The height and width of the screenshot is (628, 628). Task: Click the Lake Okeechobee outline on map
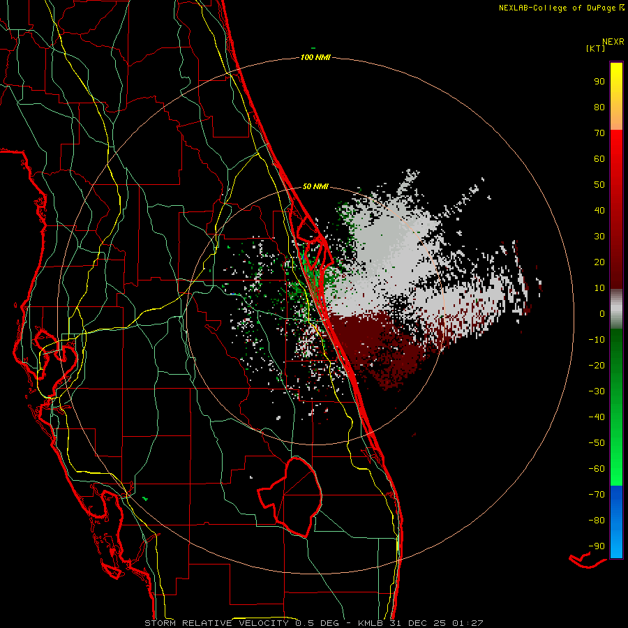point(290,497)
